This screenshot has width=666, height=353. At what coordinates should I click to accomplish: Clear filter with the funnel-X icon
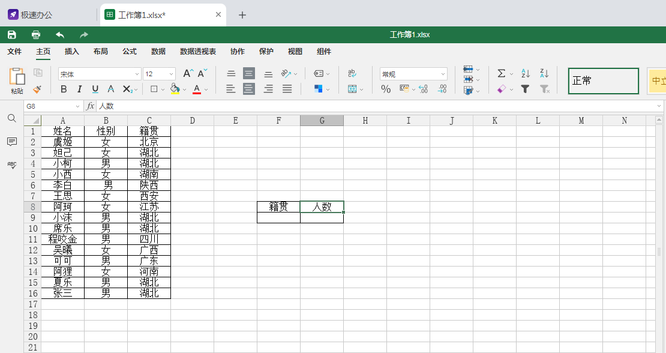point(545,89)
